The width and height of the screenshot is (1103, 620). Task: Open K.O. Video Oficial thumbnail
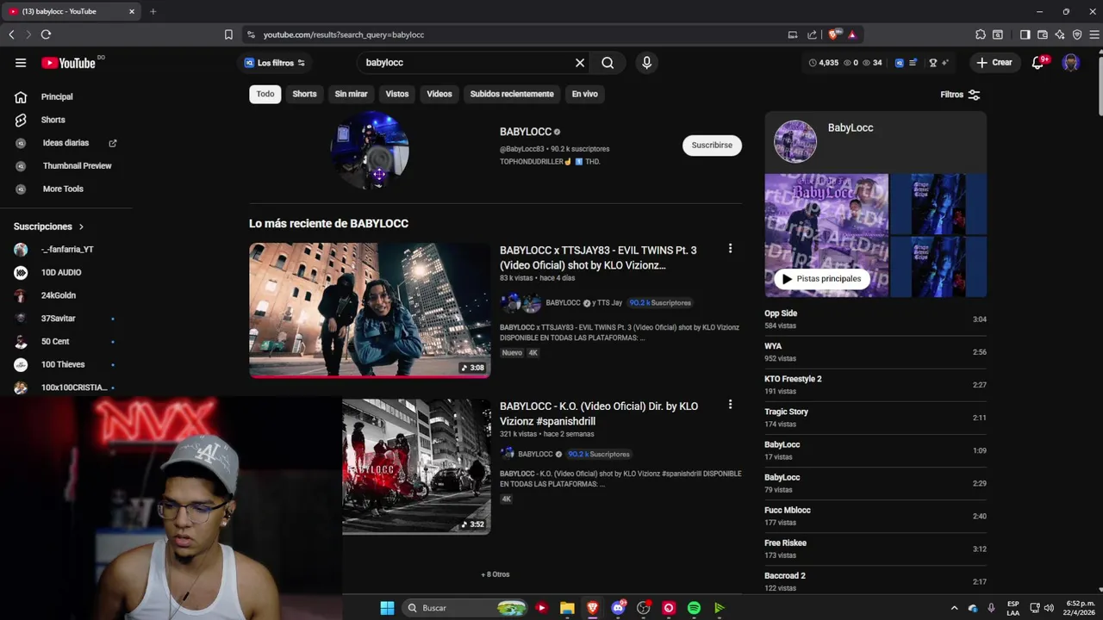click(x=416, y=467)
